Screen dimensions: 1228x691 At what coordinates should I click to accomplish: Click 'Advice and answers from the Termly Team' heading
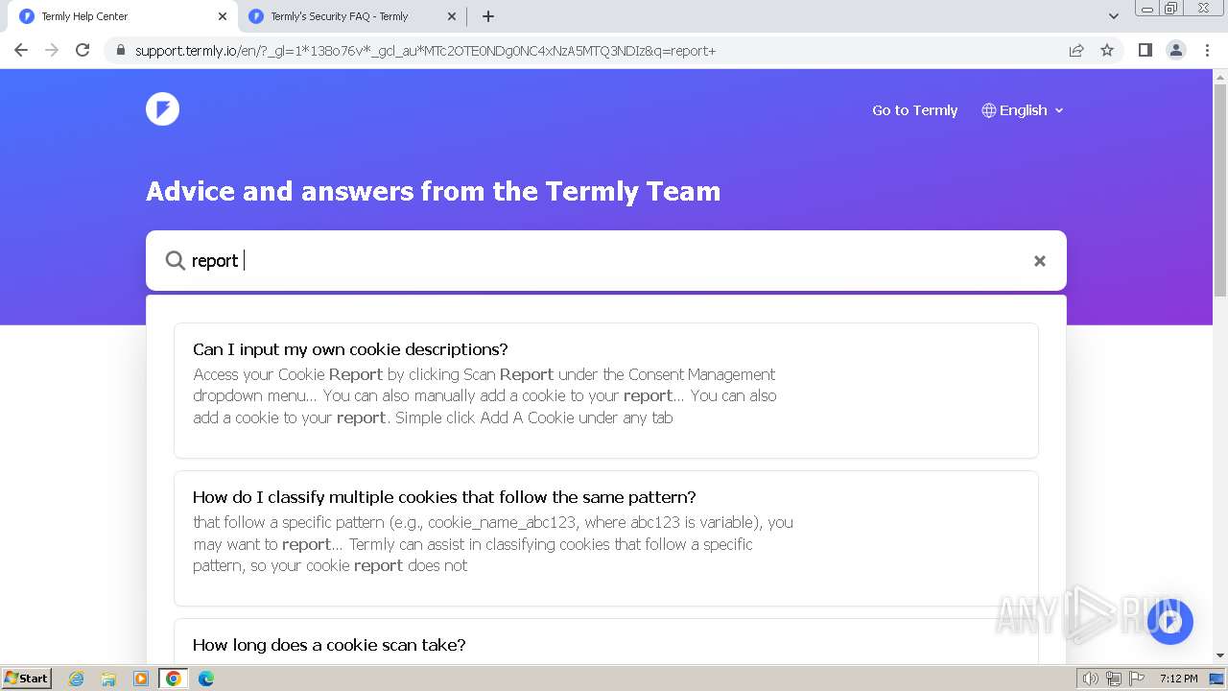[x=433, y=191]
